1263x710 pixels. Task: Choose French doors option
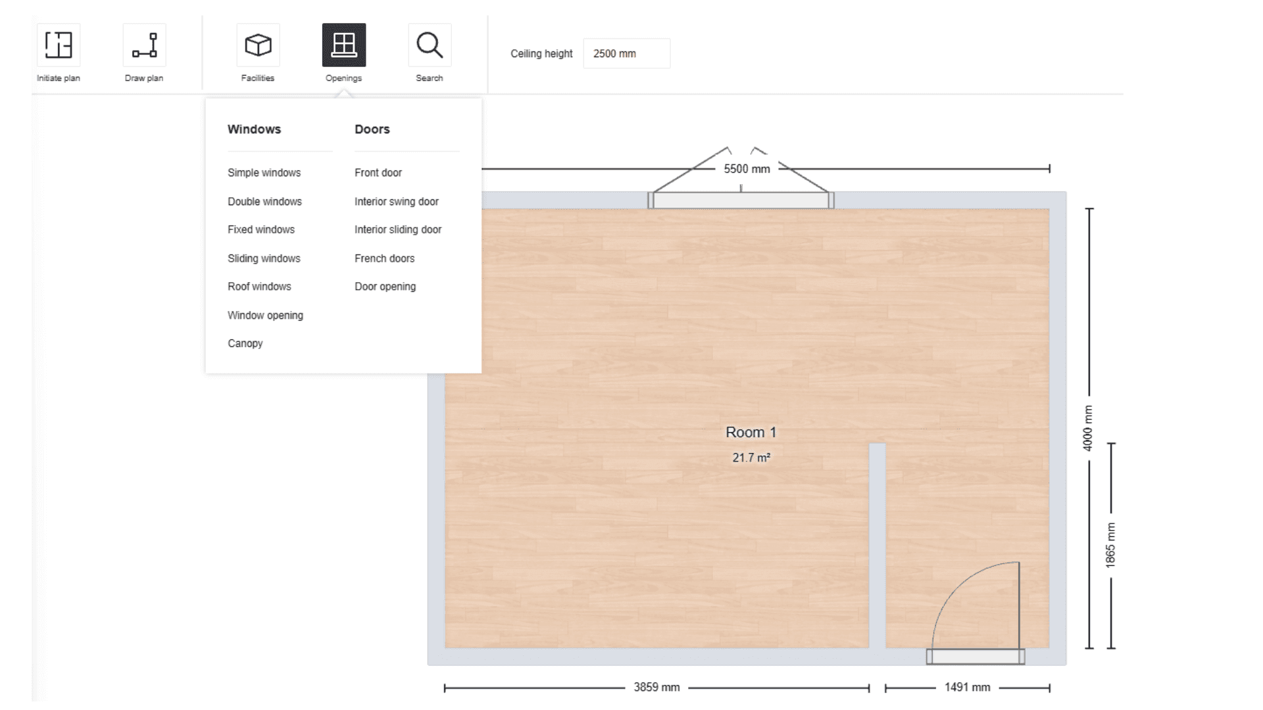tap(385, 258)
